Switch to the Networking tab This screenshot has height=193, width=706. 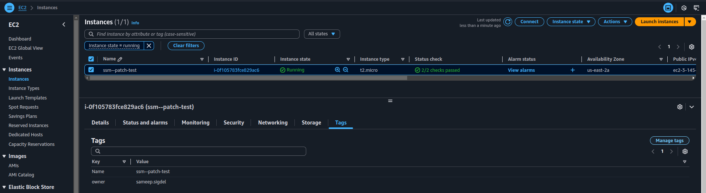point(273,123)
